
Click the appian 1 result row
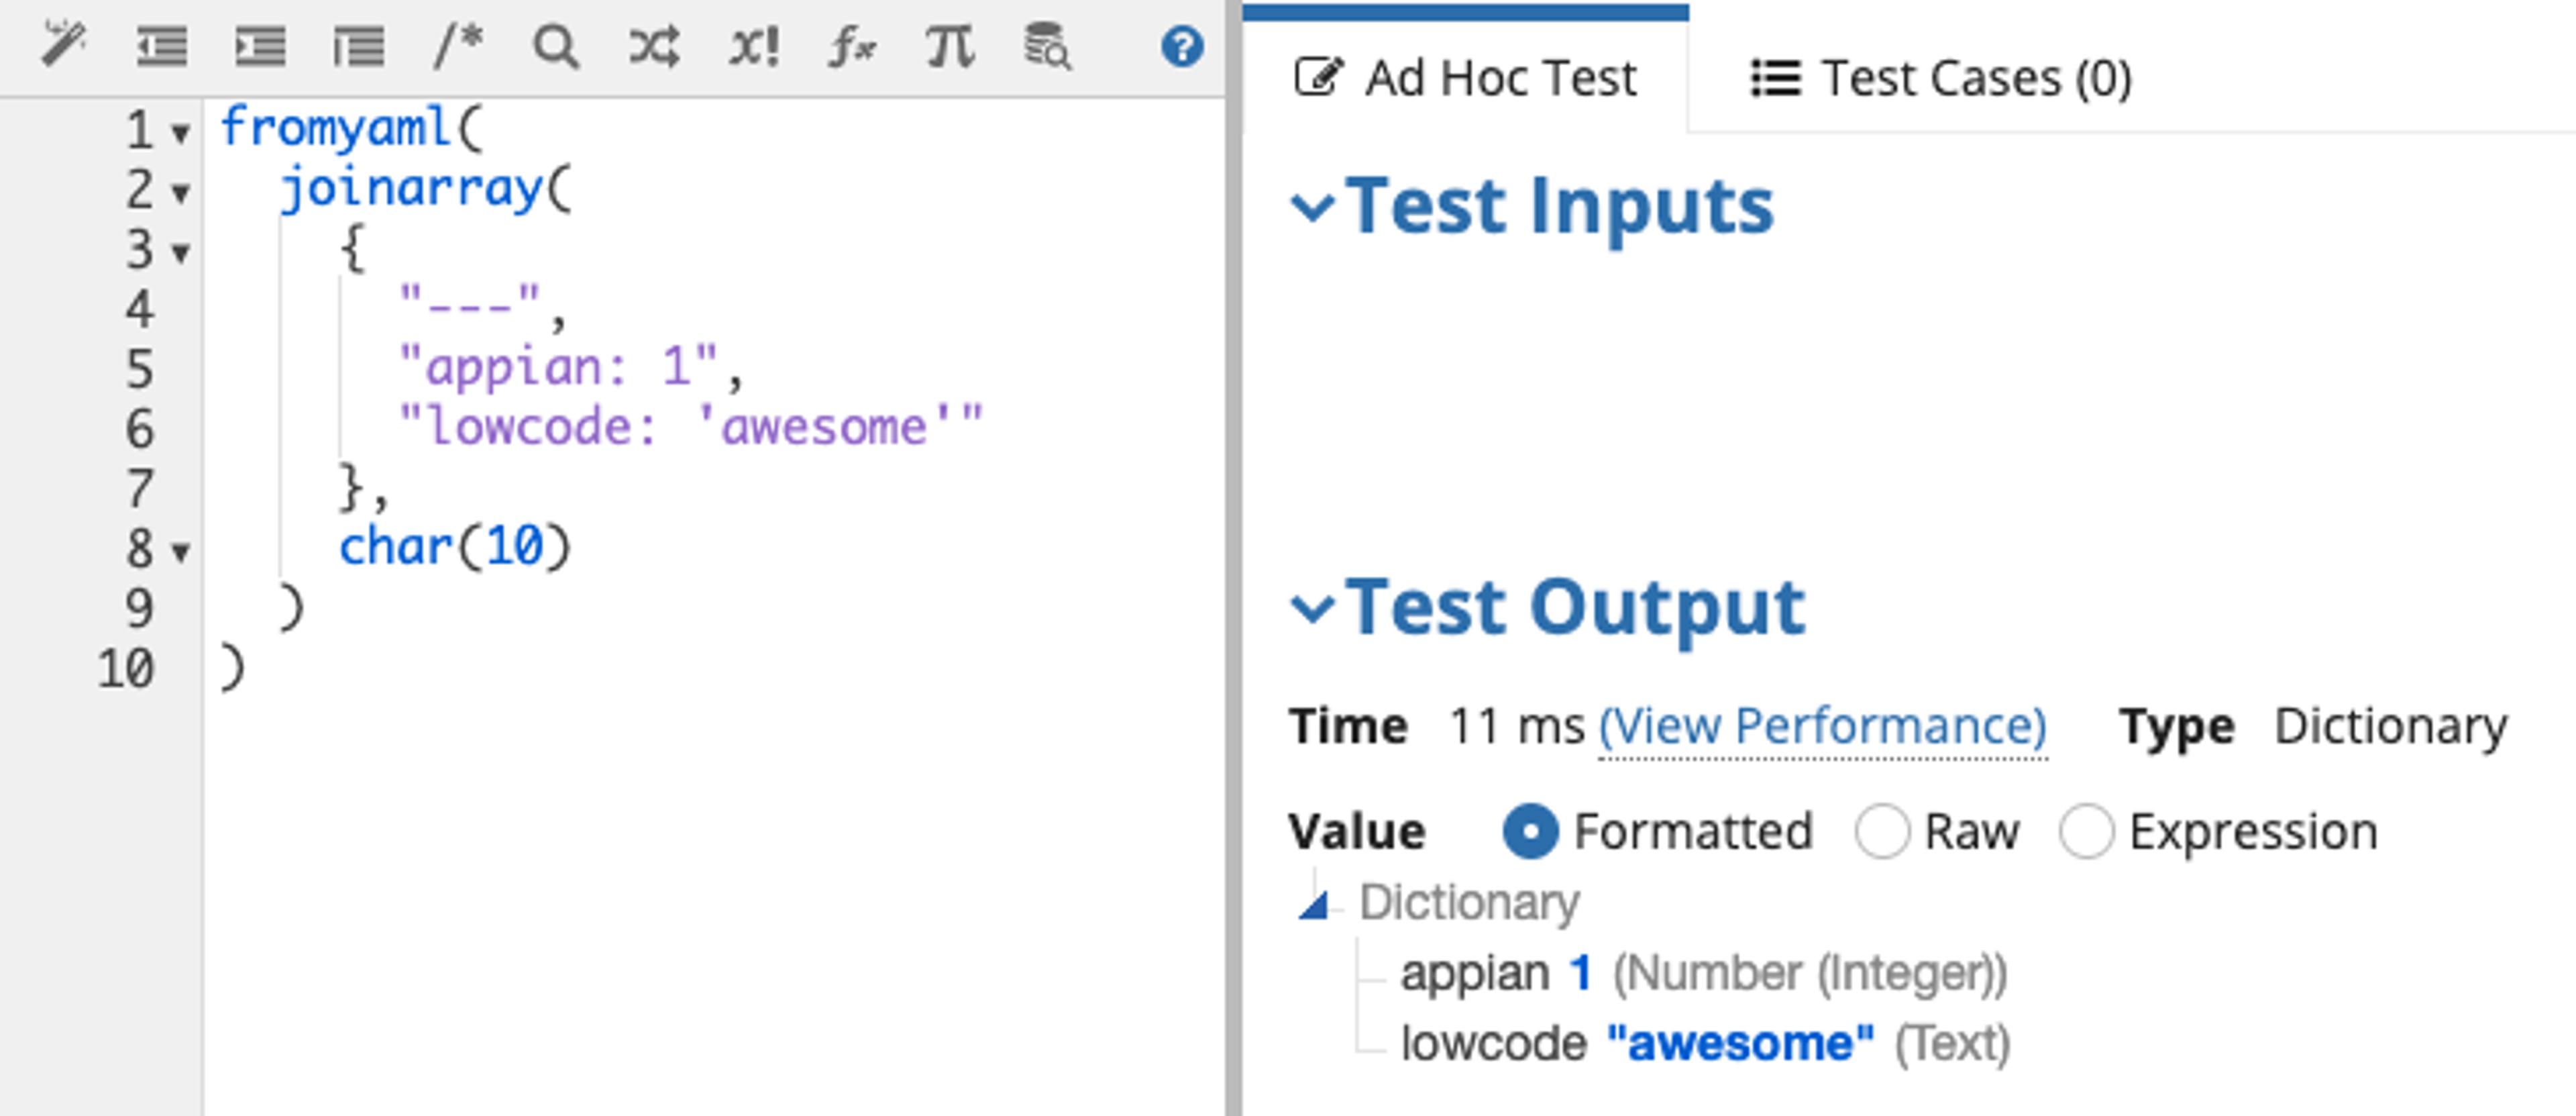tap(1703, 973)
